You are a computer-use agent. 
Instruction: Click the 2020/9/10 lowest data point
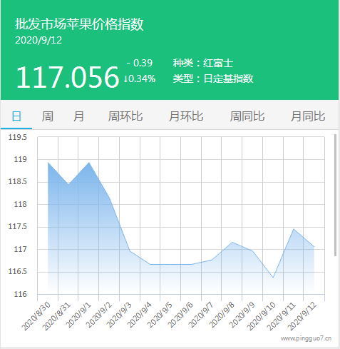[x=273, y=278]
